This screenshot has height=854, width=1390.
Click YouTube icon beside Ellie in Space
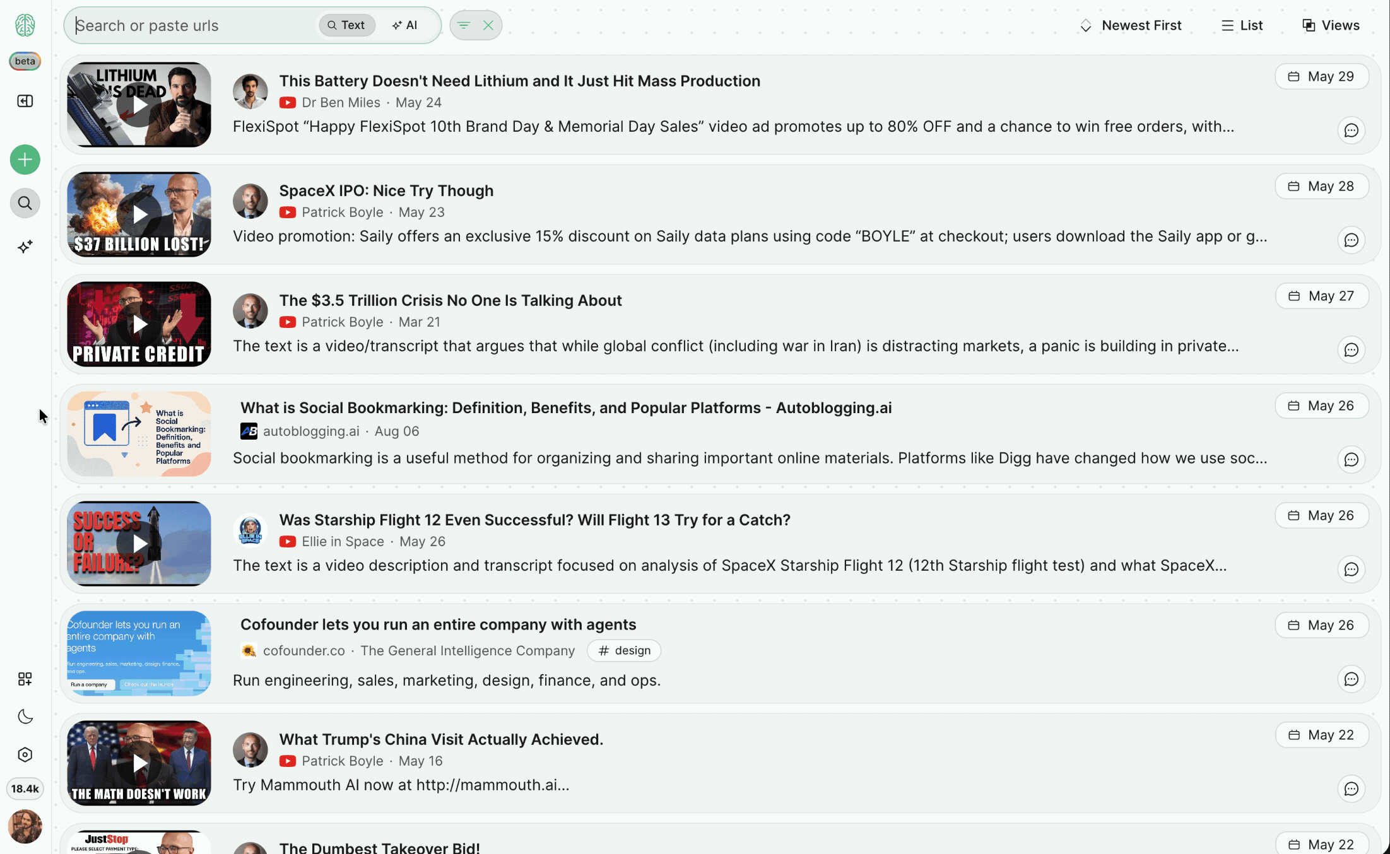click(x=288, y=542)
